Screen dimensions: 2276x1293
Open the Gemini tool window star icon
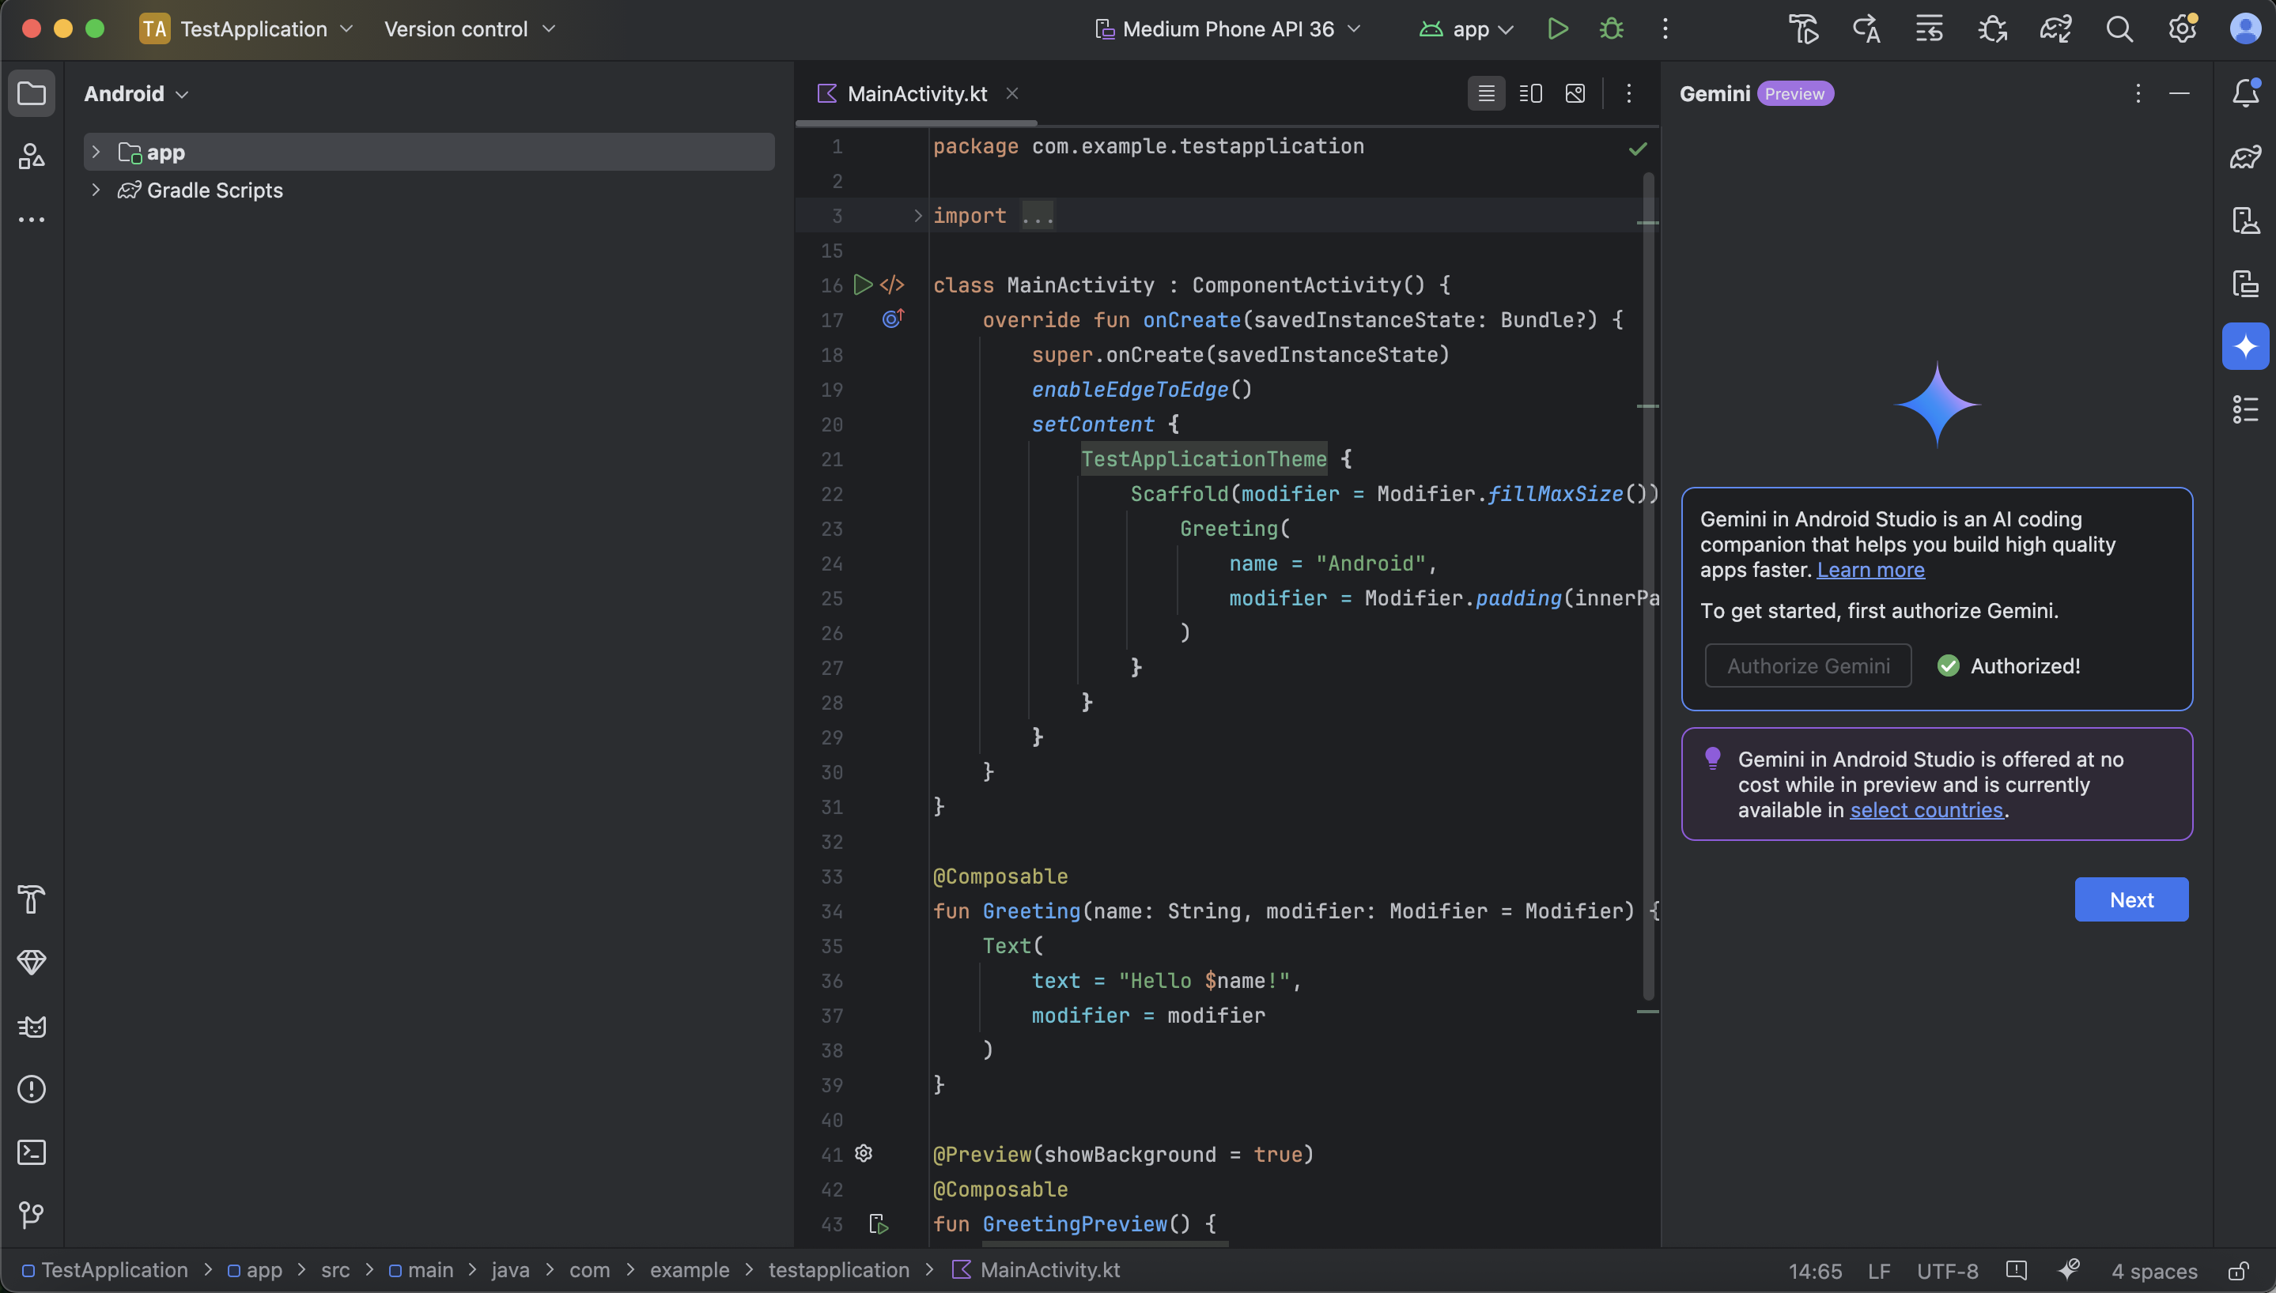2245,346
